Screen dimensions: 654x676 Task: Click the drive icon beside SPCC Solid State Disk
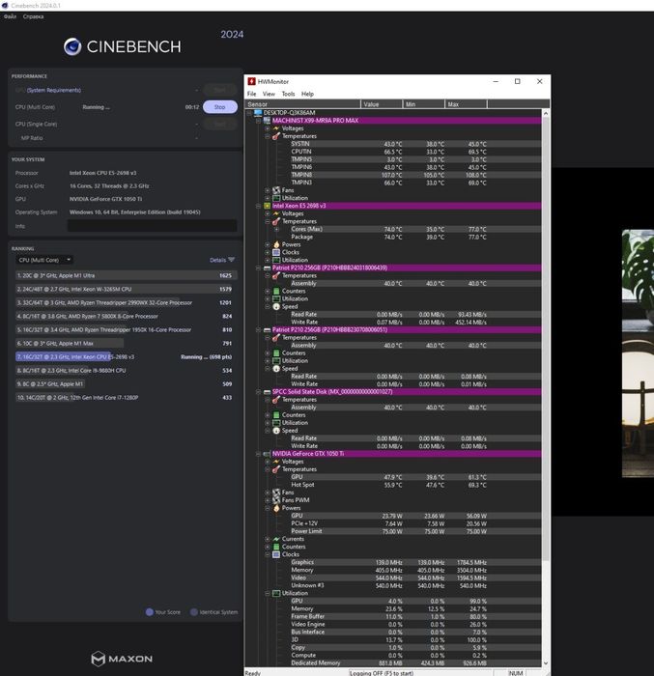[x=267, y=392]
